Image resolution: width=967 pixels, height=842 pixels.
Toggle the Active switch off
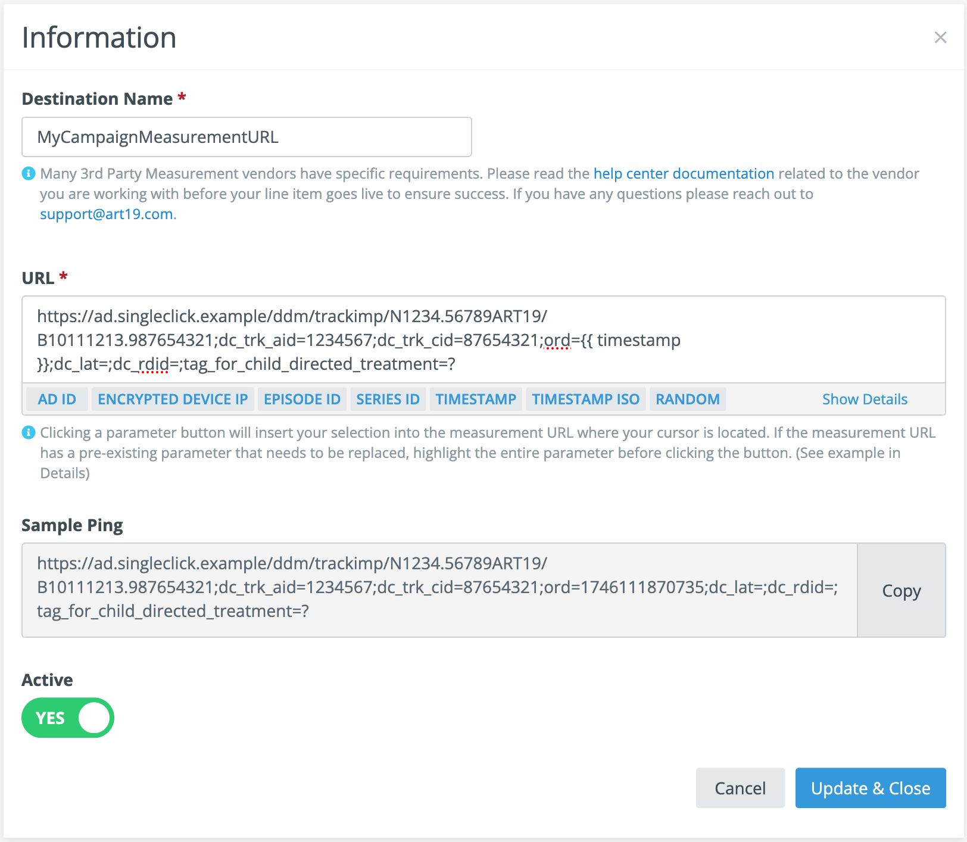point(68,718)
